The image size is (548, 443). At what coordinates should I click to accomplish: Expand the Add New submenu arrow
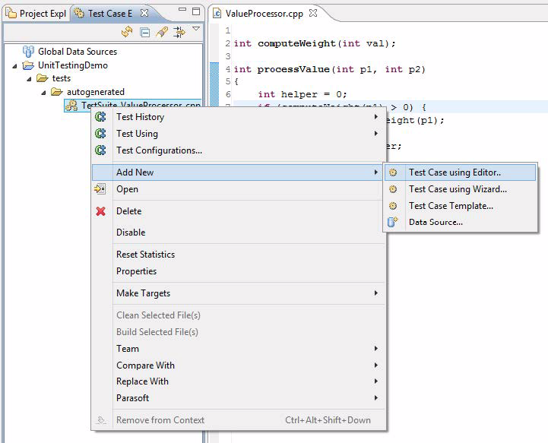(375, 172)
